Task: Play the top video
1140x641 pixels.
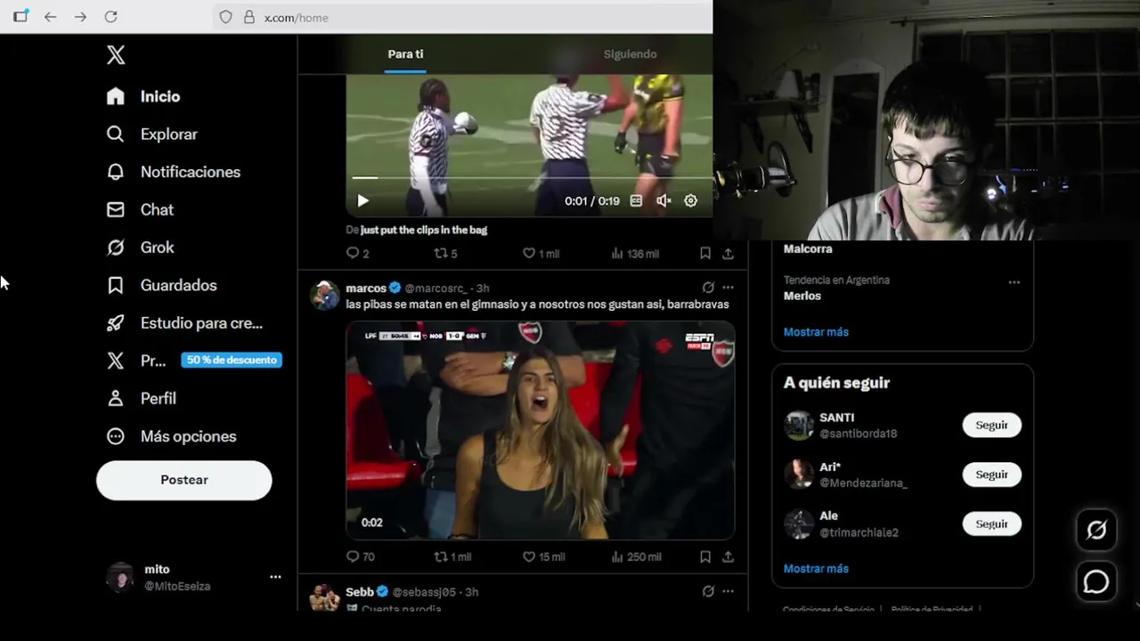Action: [x=362, y=201]
